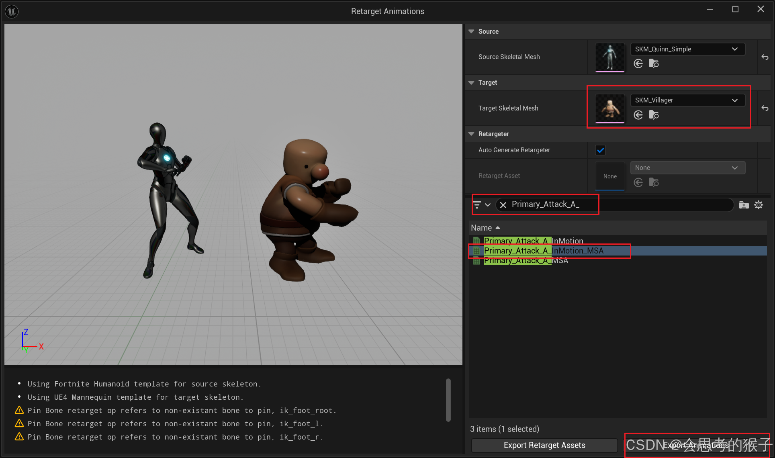Collapse the Source section

(471, 31)
